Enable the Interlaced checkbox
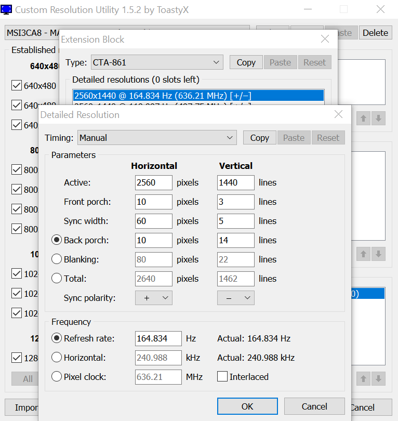 click(x=222, y=377)
